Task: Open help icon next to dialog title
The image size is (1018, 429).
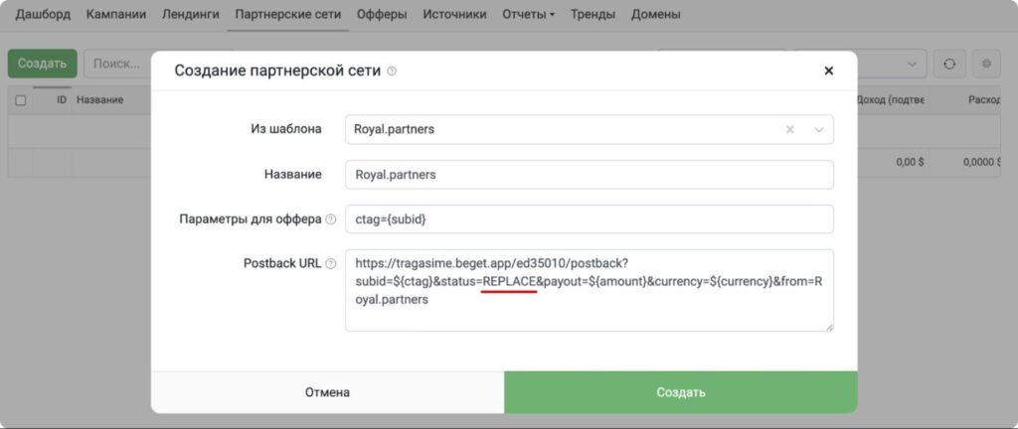Action: click(x=392, y=71)
